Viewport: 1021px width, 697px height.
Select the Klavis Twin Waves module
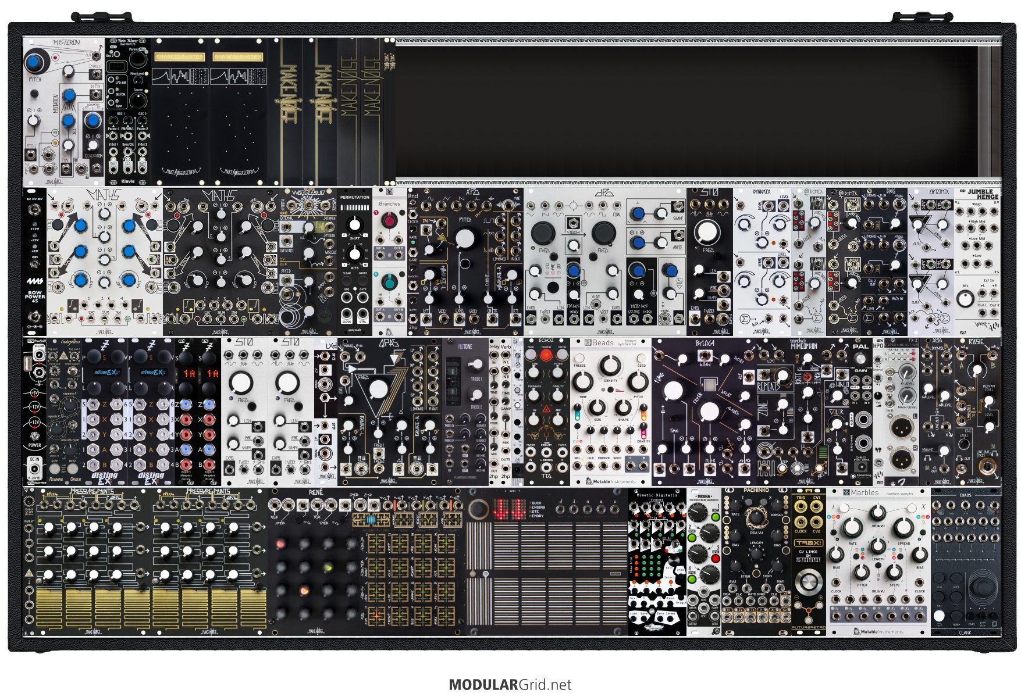point(128,112)
